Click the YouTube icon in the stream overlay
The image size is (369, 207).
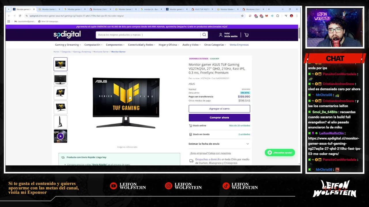pos(114,186)
